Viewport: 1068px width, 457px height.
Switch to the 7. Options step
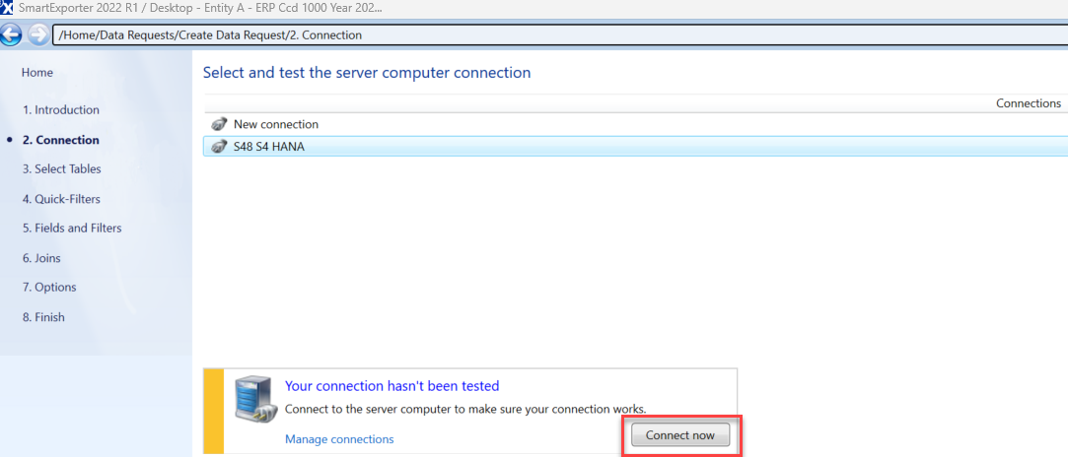pyautogui.click(x=49, y=288)
